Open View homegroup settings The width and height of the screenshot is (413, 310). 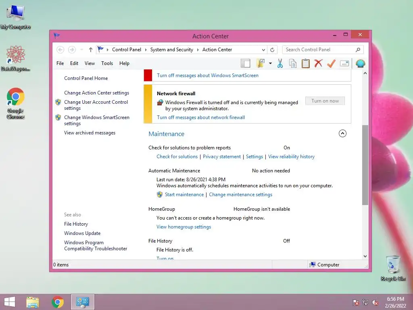click(184, 227)
